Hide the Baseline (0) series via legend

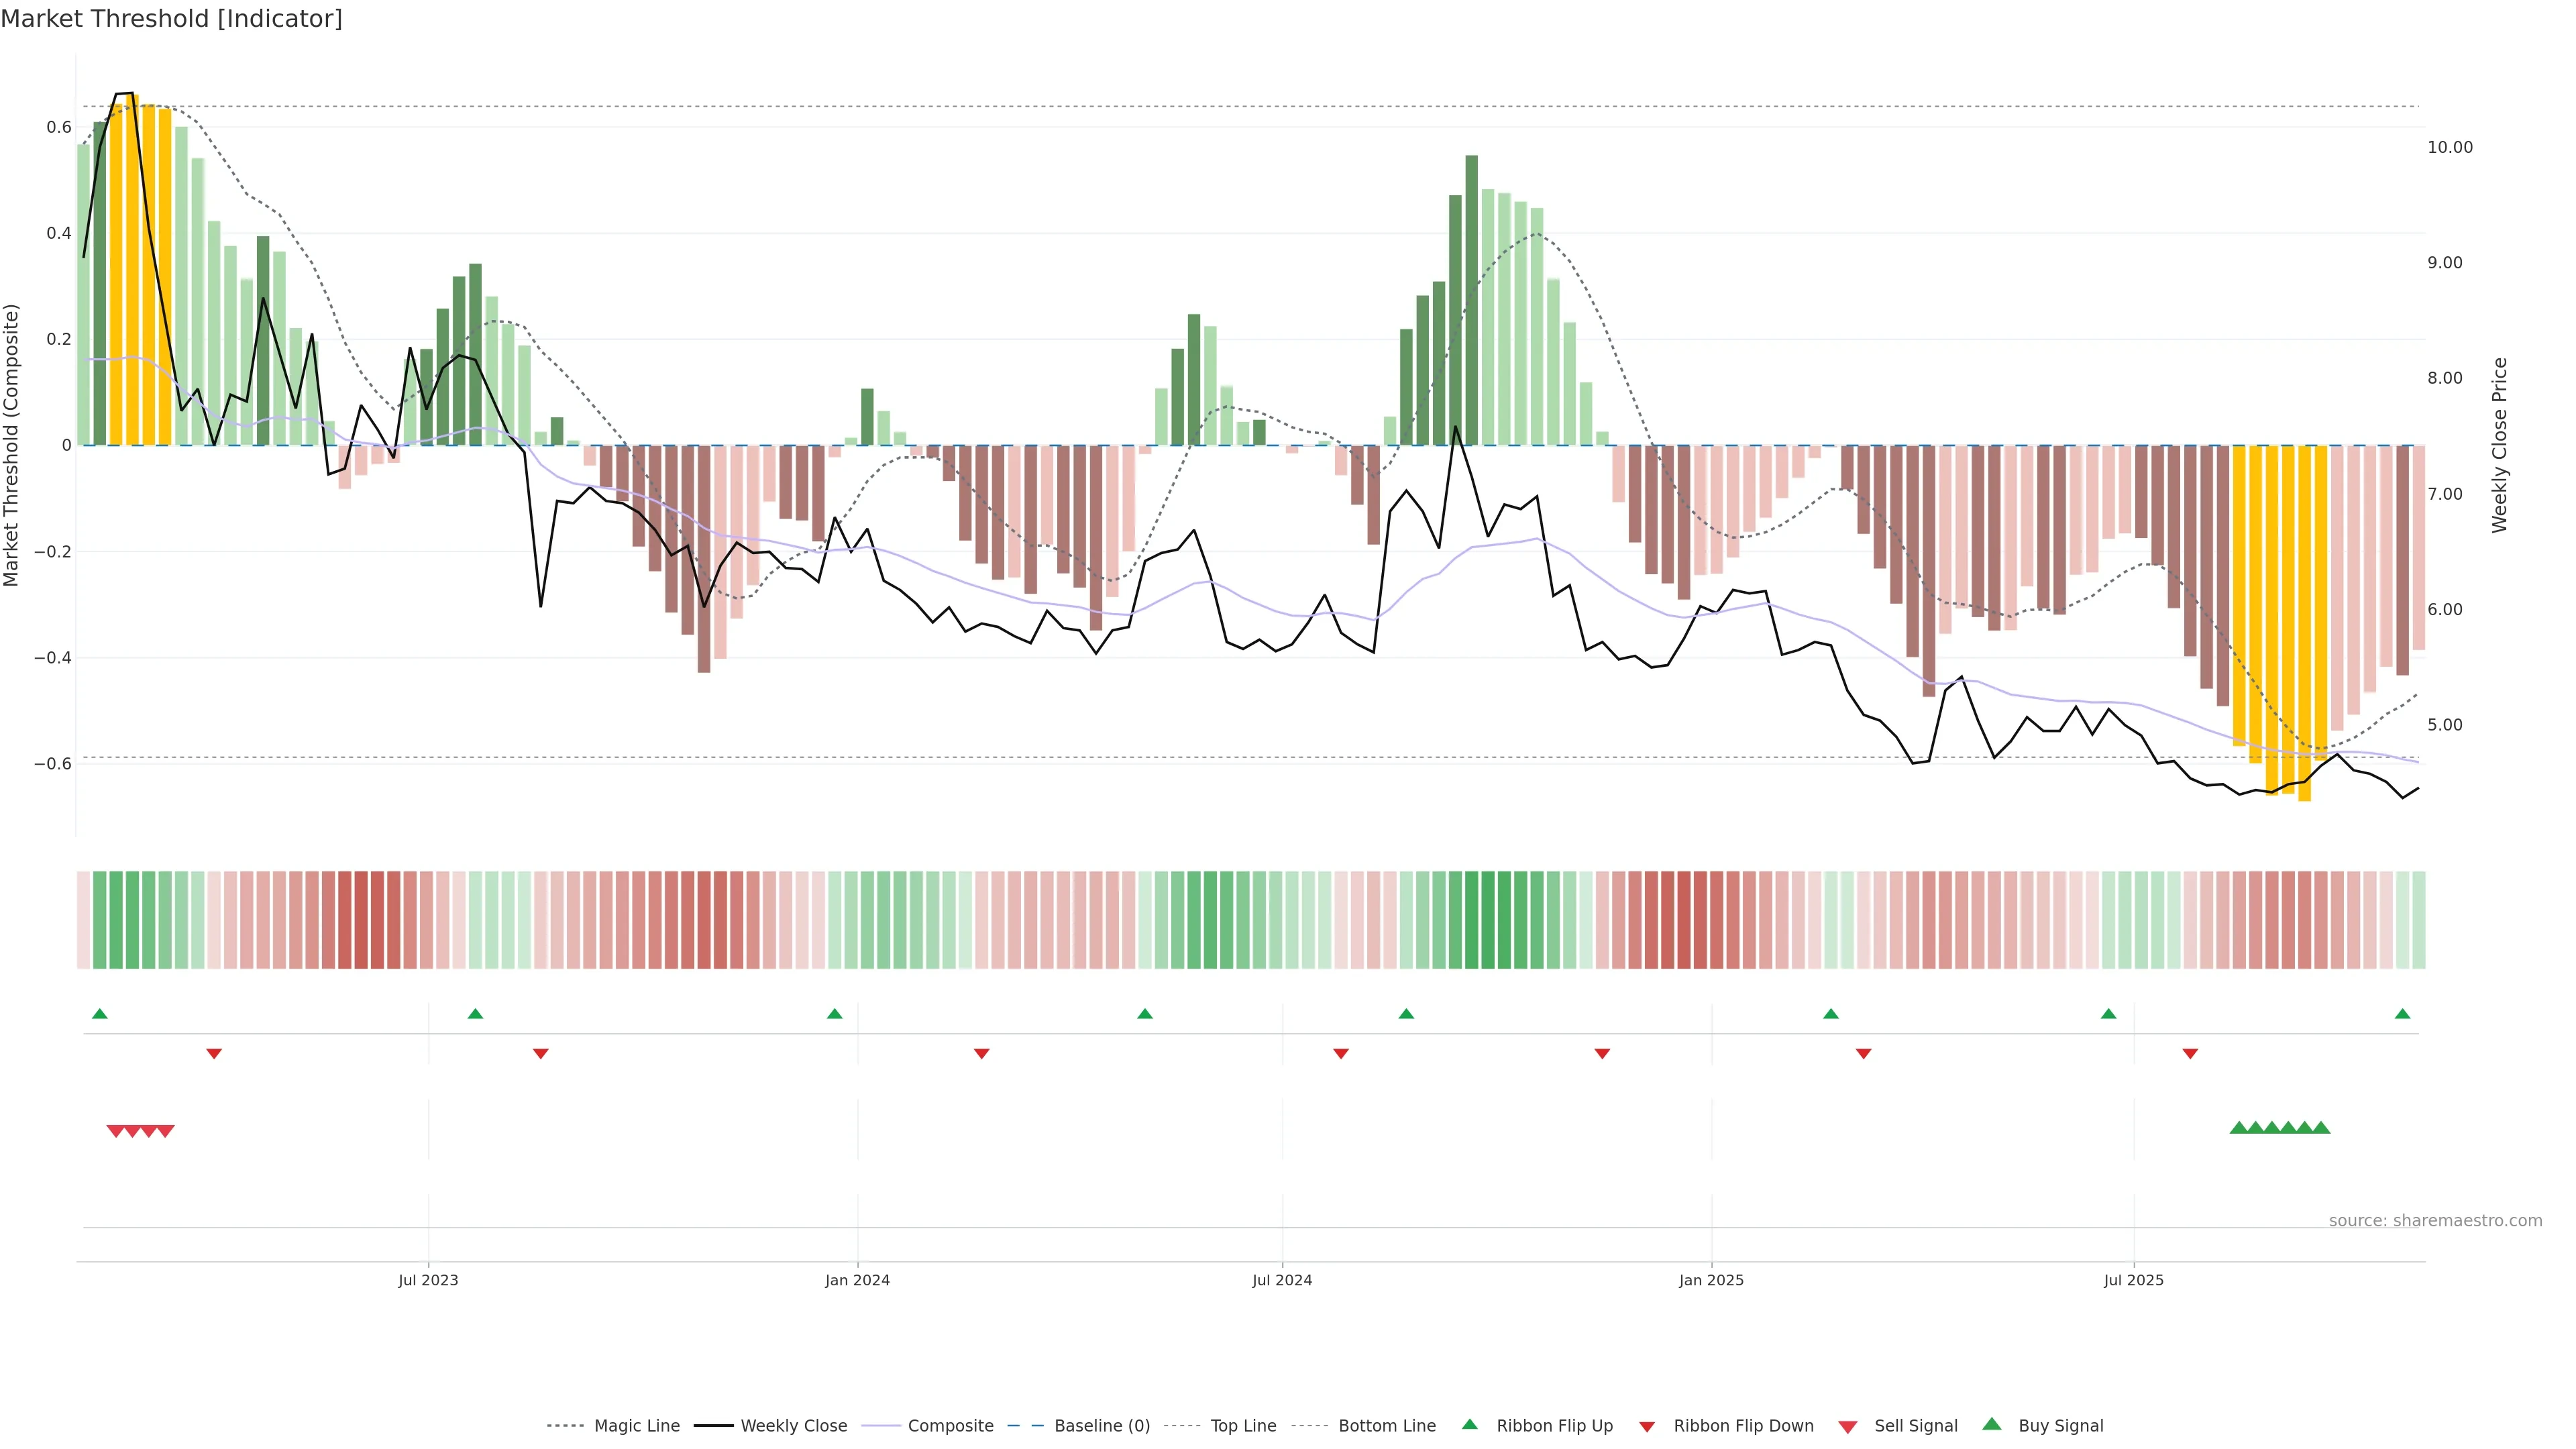point(1101,1426)
